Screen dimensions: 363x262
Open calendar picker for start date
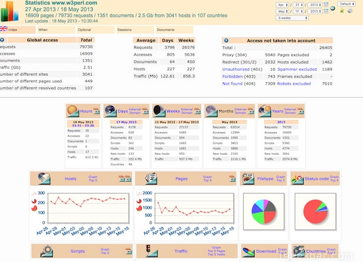326,5
